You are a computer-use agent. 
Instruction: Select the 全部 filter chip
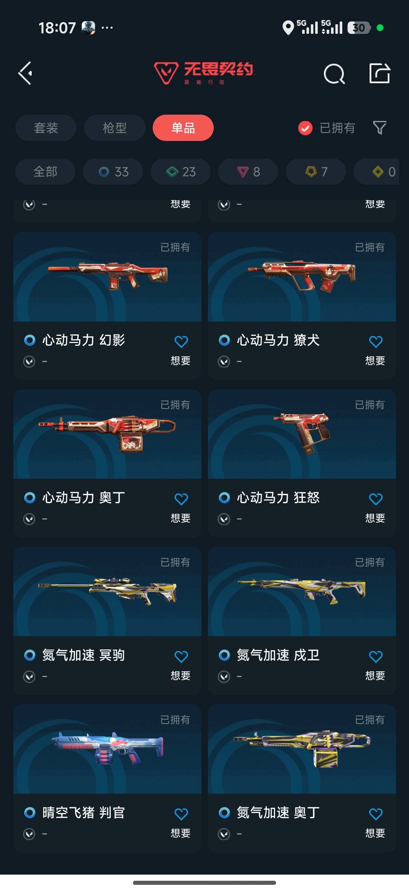pyautogui.click(x=45, y=172)
